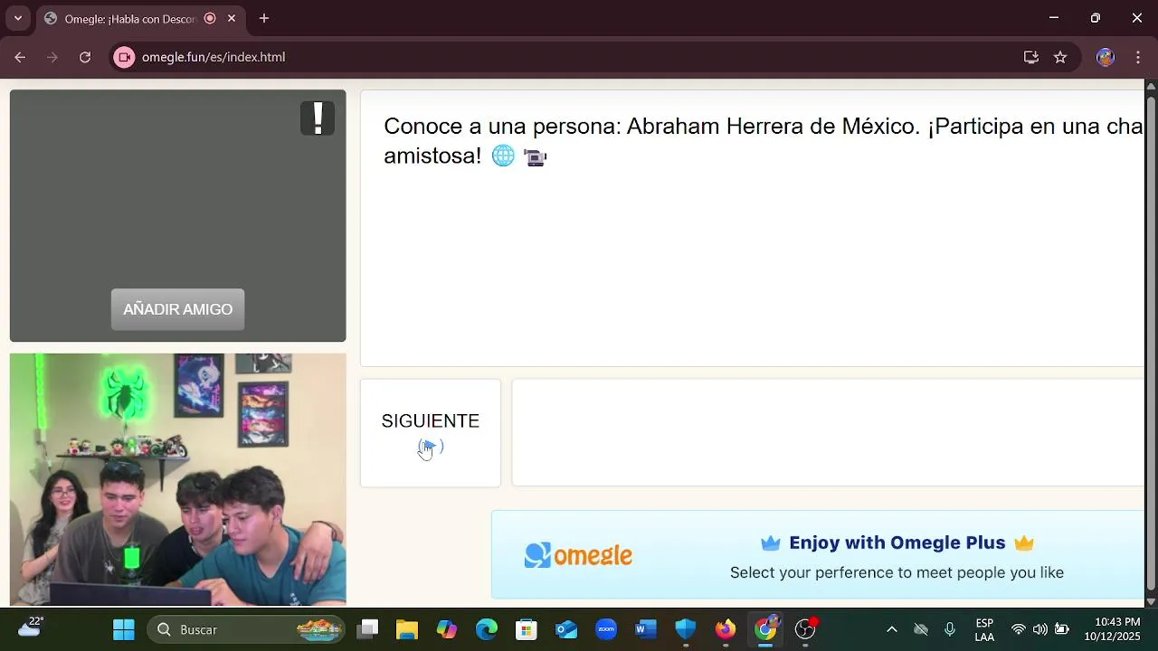Viewport: 1158px width, 651px height.
Task: Open Word from taskbar
Action: coord(646,629)
